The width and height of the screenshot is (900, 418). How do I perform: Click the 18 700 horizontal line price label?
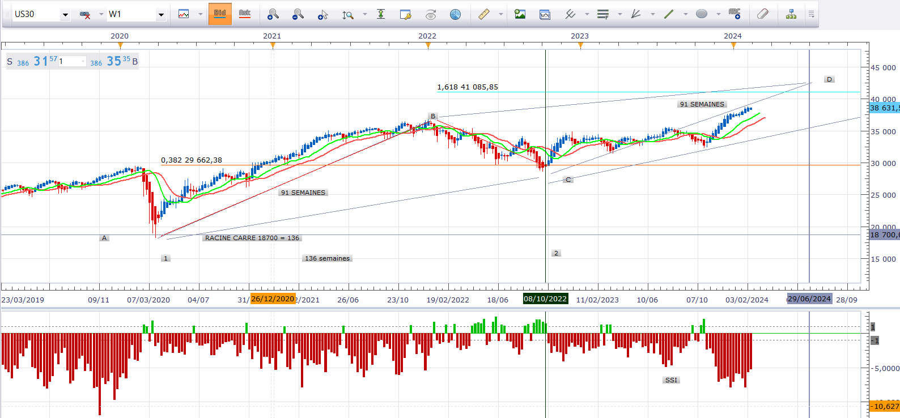click(x=884, y=234)
